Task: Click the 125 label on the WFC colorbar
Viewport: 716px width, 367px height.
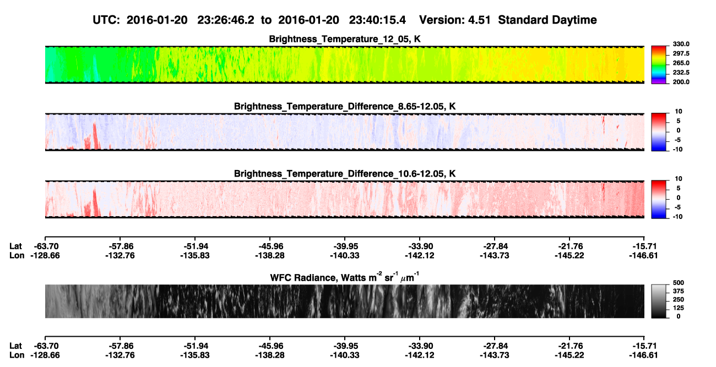Action: click(677, 308)
